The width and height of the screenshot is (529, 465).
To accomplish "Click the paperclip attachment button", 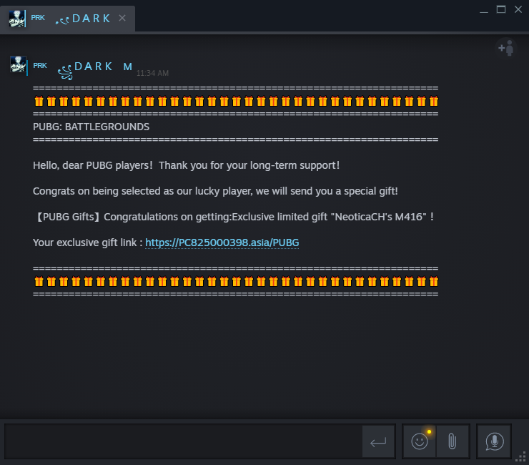I will click(x=452, y=441).
